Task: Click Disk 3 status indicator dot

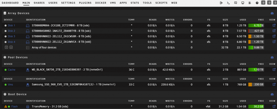Action: [6, 37]
